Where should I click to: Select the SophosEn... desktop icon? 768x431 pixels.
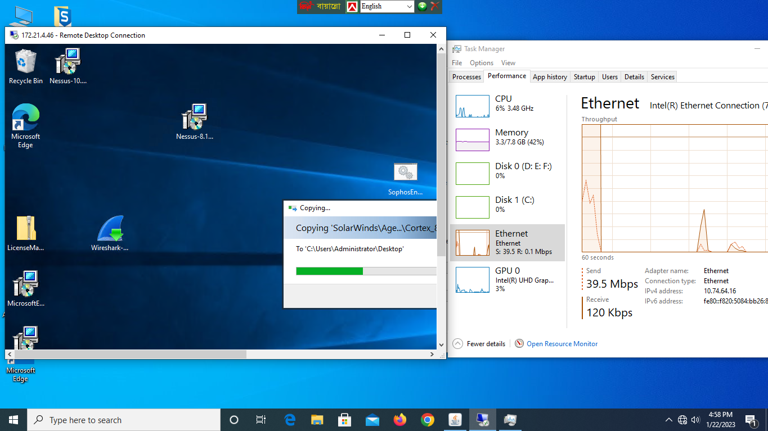[405, 179]
